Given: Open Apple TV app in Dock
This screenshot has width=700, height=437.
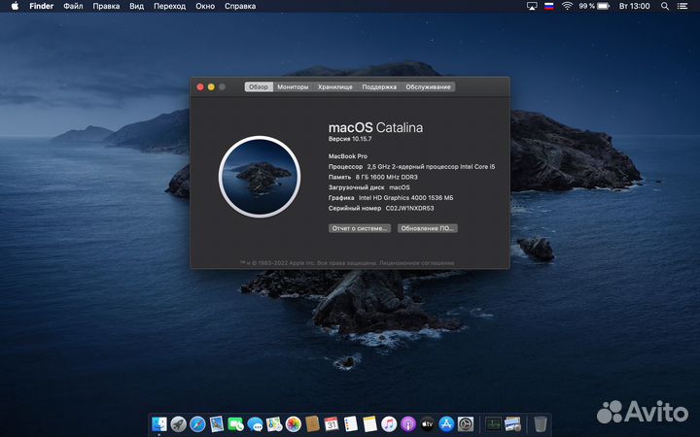Looking at the screenshot, I should pyautogui.click(x=427, y=423).
